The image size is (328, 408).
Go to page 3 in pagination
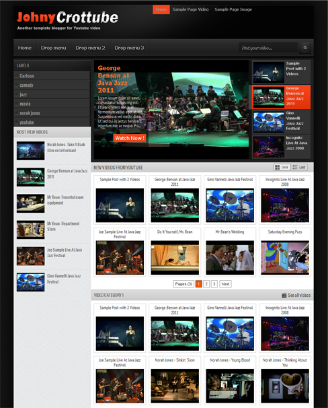click(x=214, y=283)
